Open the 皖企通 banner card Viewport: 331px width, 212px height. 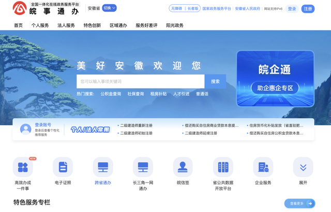(275, 78)
